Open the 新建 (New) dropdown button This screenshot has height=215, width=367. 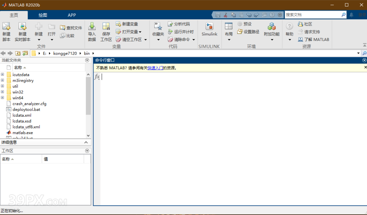coord(39,32)
